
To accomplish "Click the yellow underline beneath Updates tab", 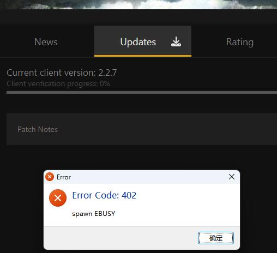I will click(x=143, y=56).
